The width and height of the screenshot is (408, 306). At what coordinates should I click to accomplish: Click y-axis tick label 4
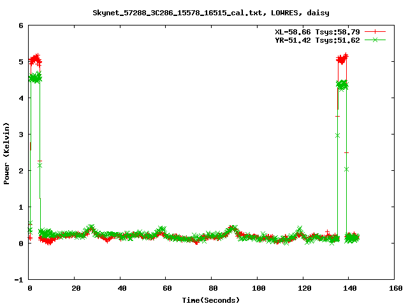click(21, 98)
